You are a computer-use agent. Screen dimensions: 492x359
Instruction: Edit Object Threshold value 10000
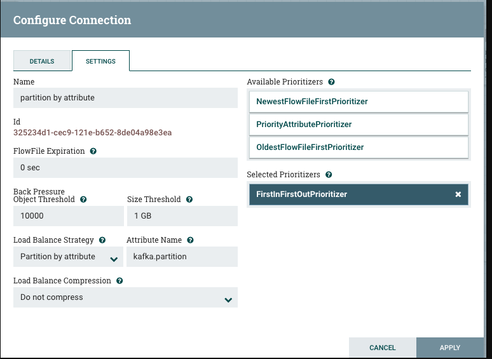[69, 216]
